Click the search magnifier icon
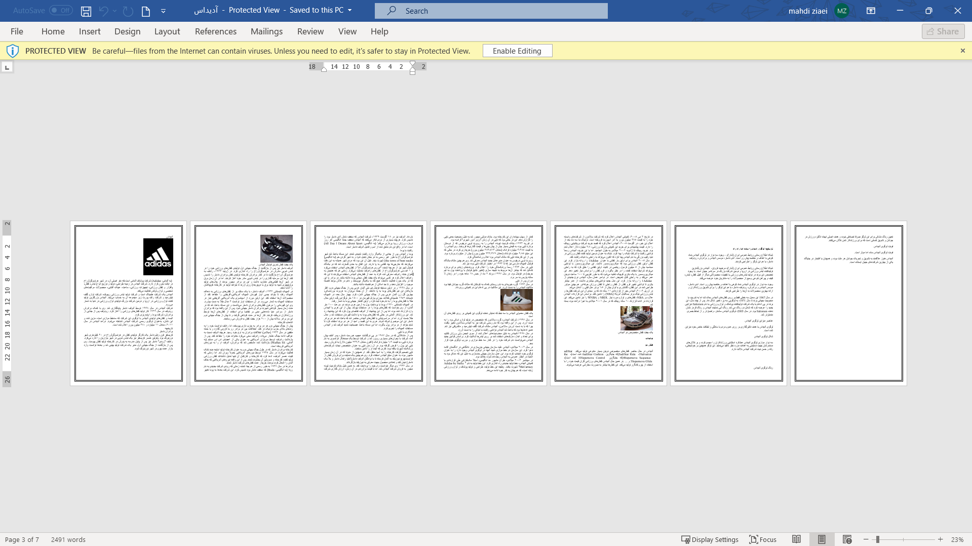Viewport: 972px width, 546px height. pyautogui.click(x=392, y=11)
